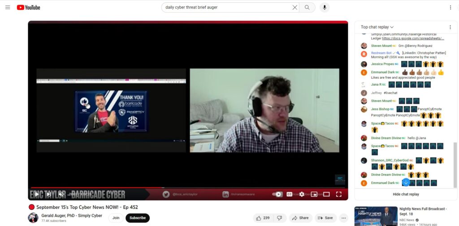
Task: Save the video to a playlist
Action: pyautogui.click(x=325, y=218)
